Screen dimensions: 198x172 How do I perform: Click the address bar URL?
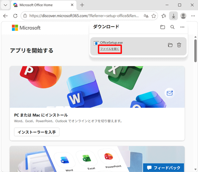[x=84, y=16]
